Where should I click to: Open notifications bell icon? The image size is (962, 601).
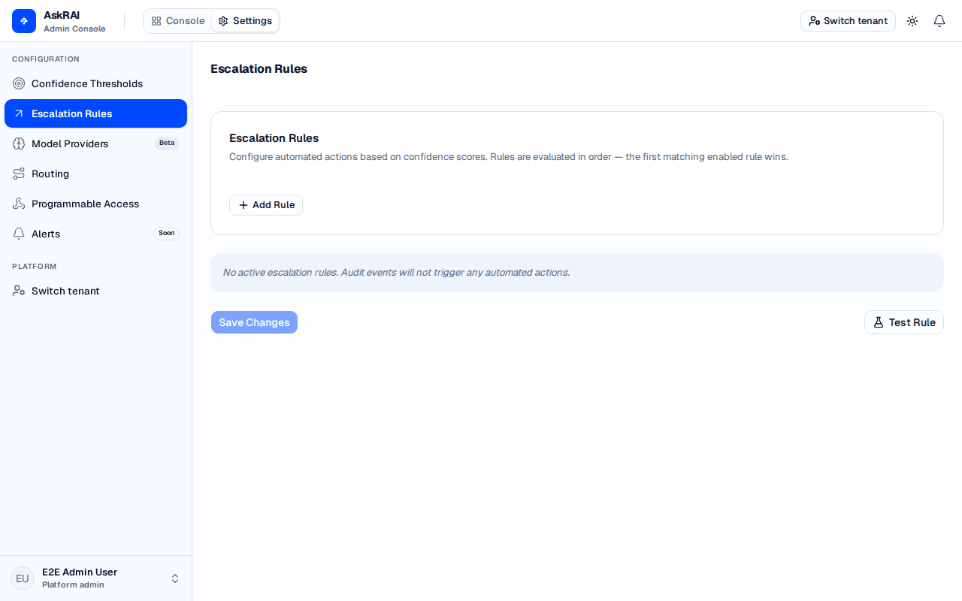[x=939, y=21]
